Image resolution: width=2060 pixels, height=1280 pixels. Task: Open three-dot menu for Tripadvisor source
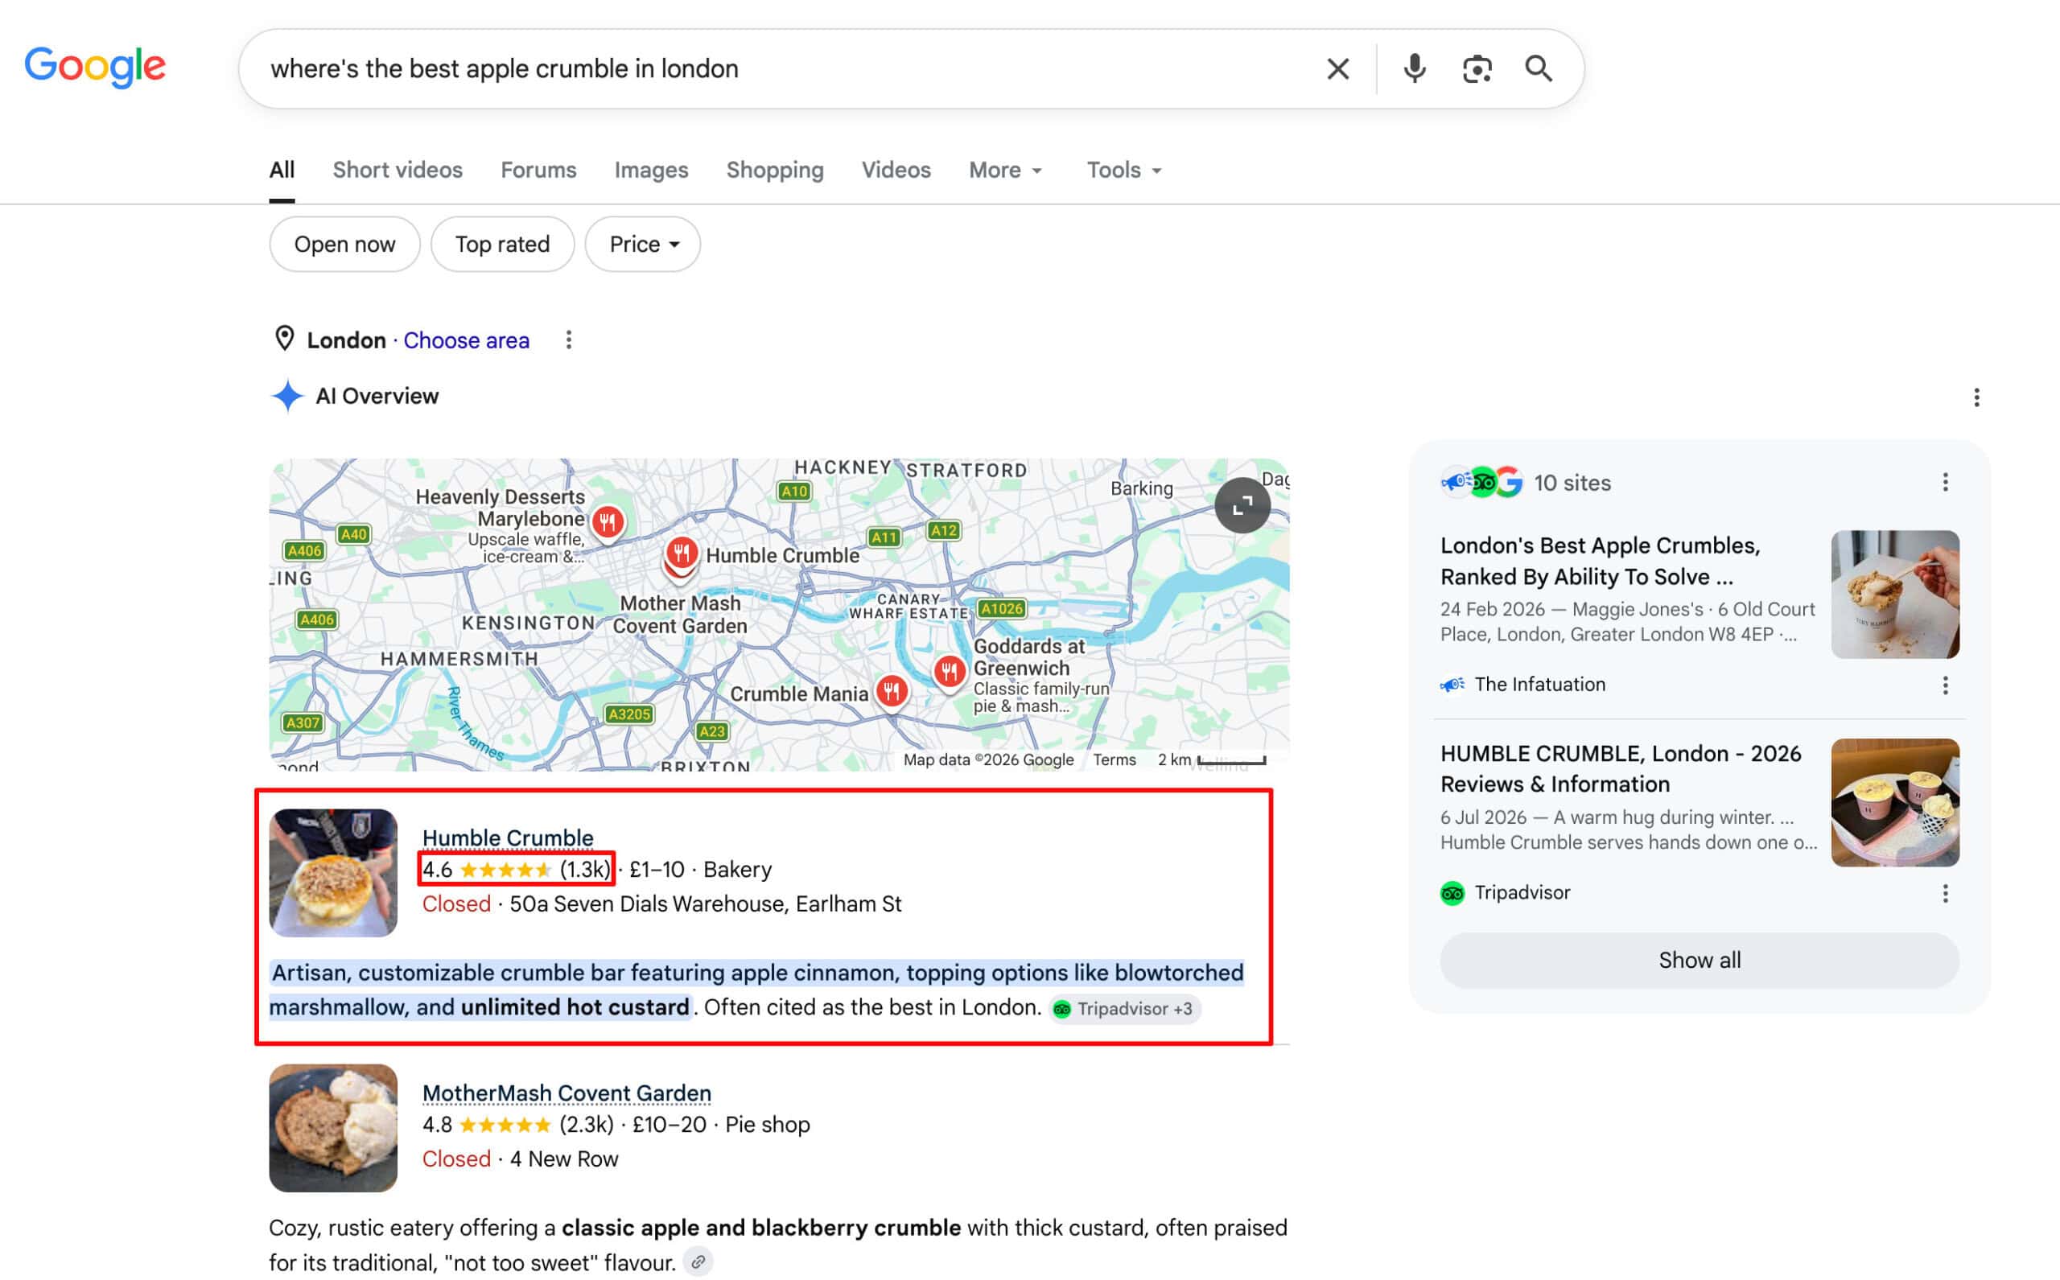pos(1945,893)
